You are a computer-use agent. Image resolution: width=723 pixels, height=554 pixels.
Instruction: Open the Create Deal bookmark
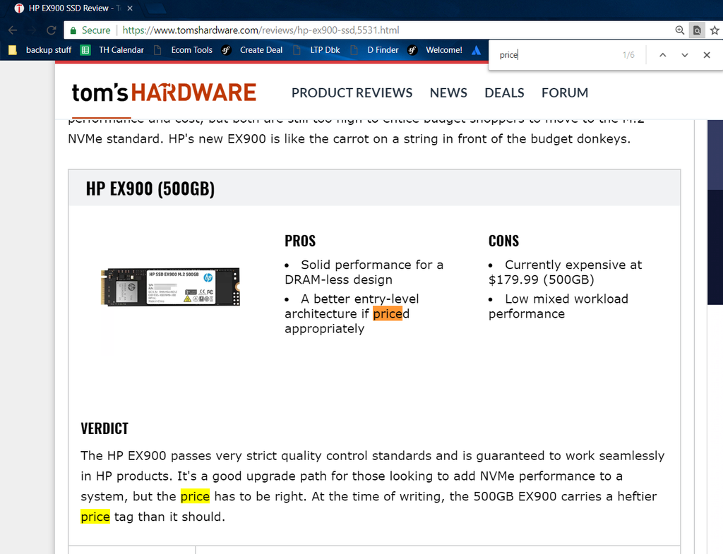pyautogui.click(x=260, y=50)
